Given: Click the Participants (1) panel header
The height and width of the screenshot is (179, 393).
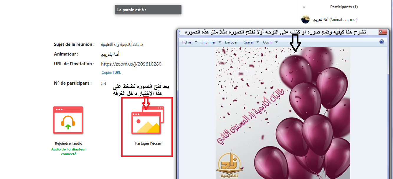Looking at the screenshot, I should [344, 7].
